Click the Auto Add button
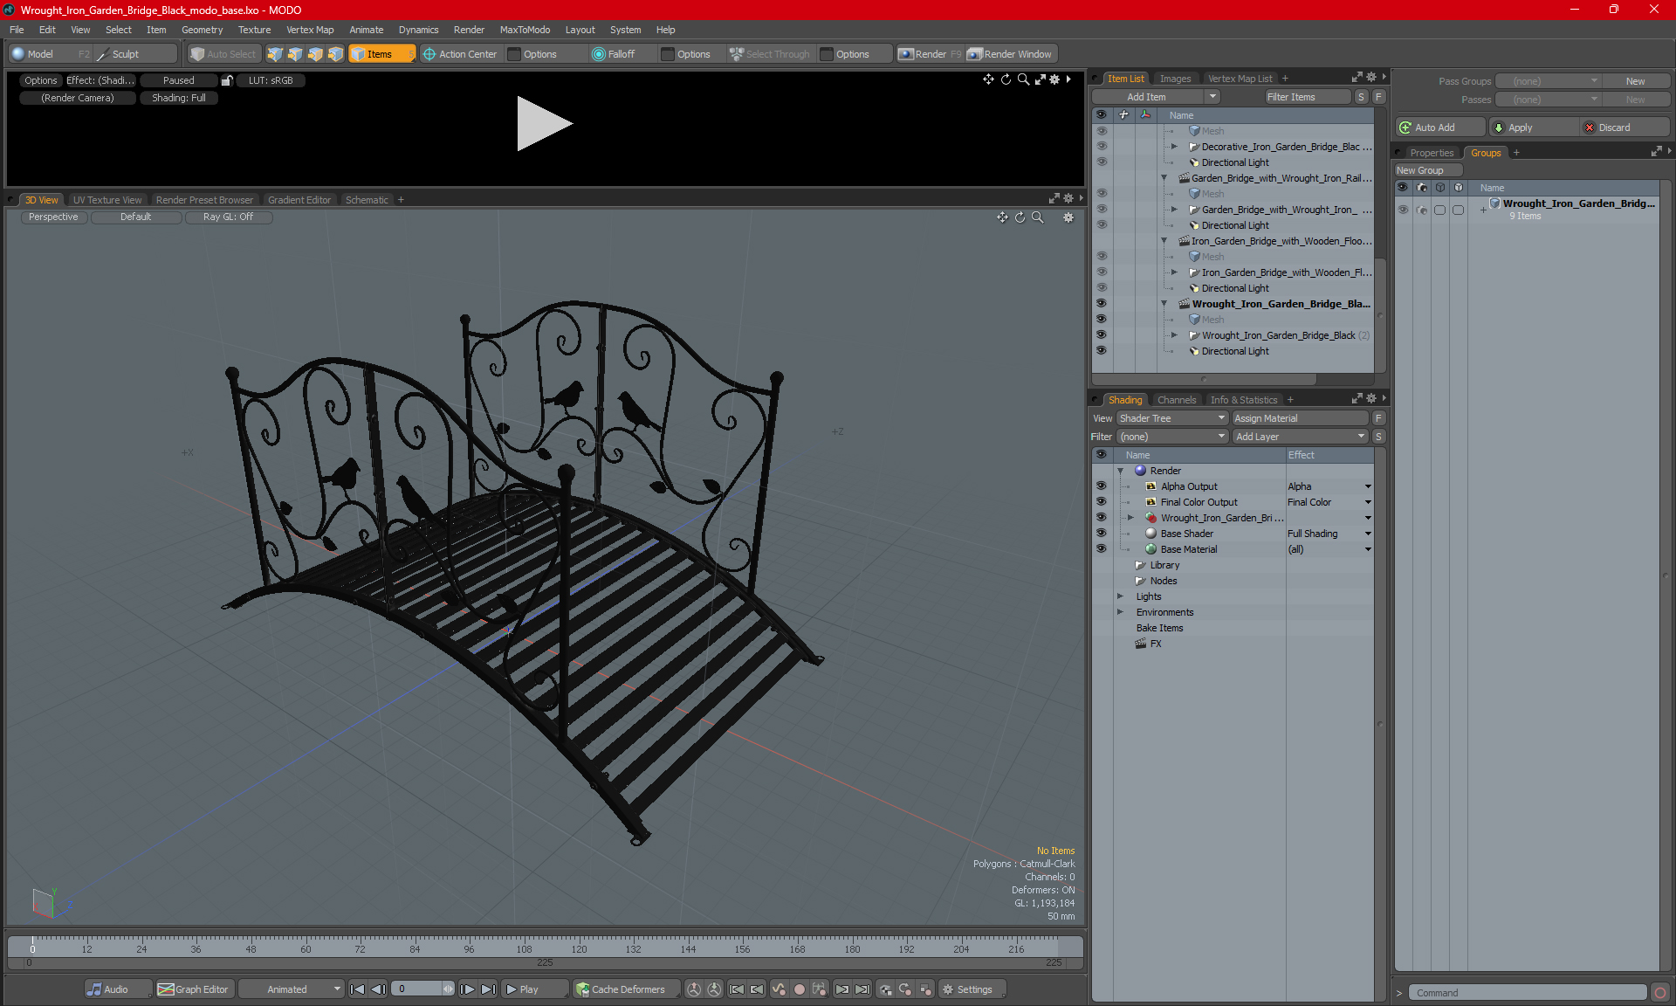1676x1006 pixels. (x=1439, y=127)
